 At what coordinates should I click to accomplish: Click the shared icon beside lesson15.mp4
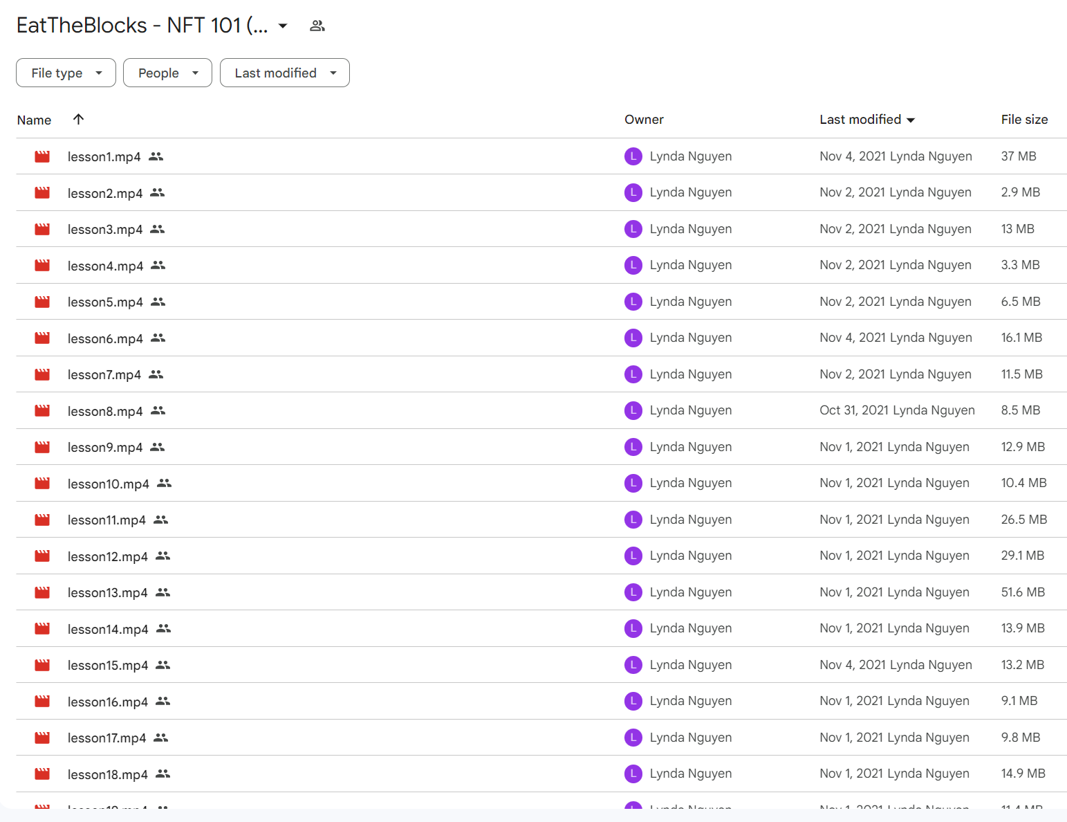[x=163, y=665]
